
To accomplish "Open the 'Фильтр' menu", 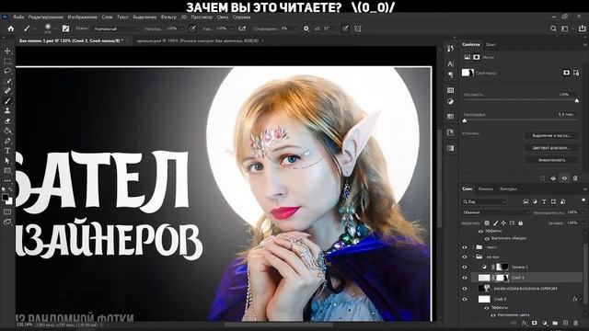I will 168,17.
